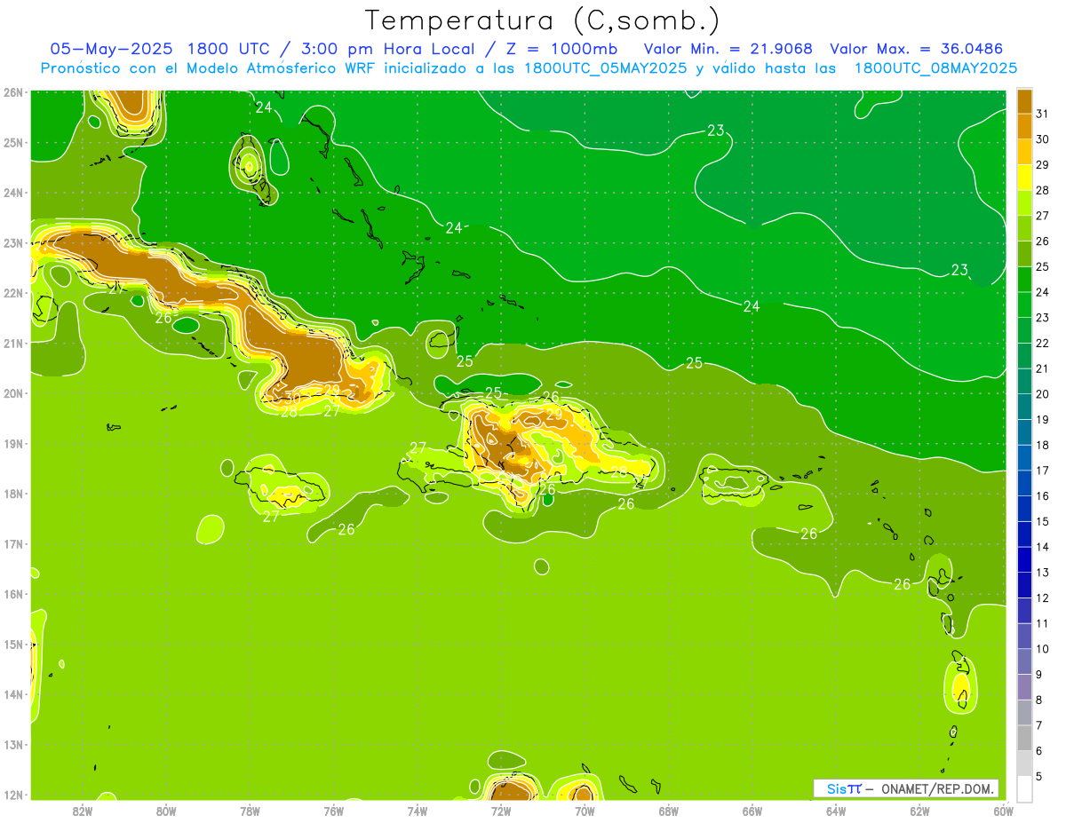
Task: Click the 'SisTT' logo text in credit box
Action: (843, 788)
